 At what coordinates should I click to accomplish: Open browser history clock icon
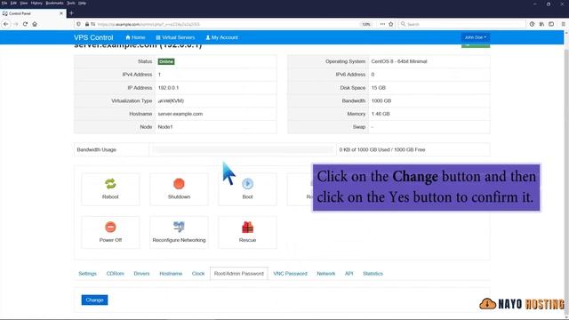pos(532,24)
